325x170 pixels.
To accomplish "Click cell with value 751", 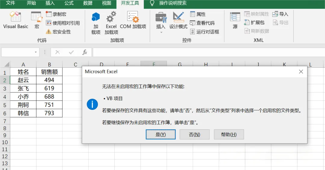I will coord(49,105).
